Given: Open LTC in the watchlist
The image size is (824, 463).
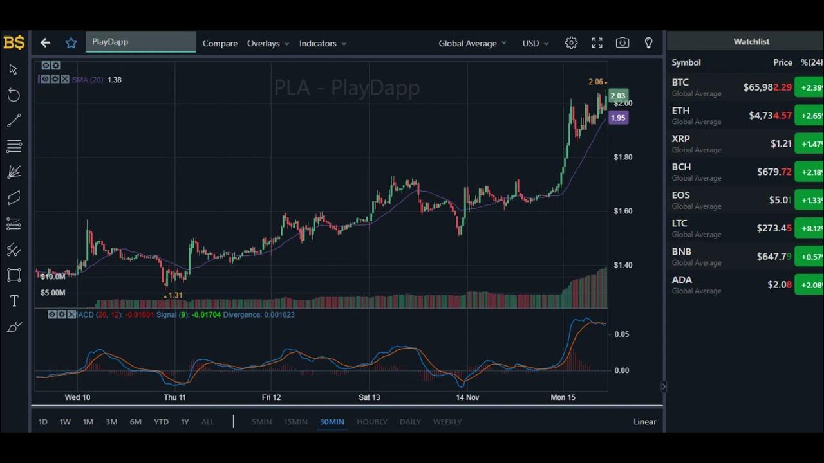Looking at the screenshot, I should coord(745,228).
